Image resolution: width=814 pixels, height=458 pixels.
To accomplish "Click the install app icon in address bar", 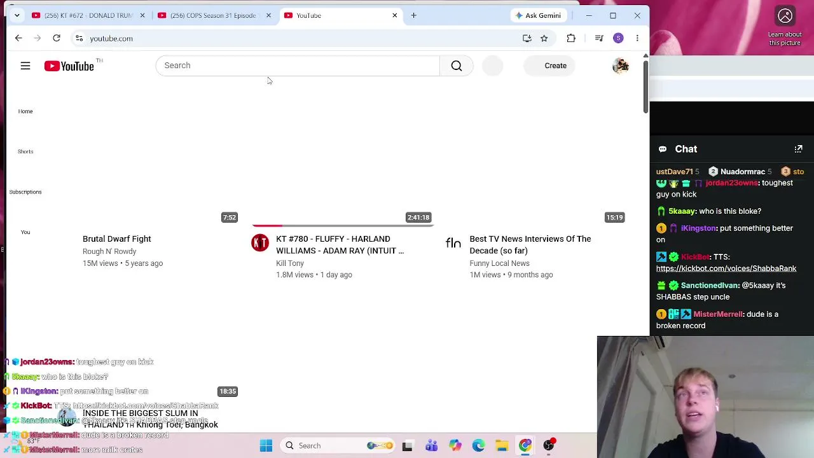I will pyautogui.click(x=527, y=38).
